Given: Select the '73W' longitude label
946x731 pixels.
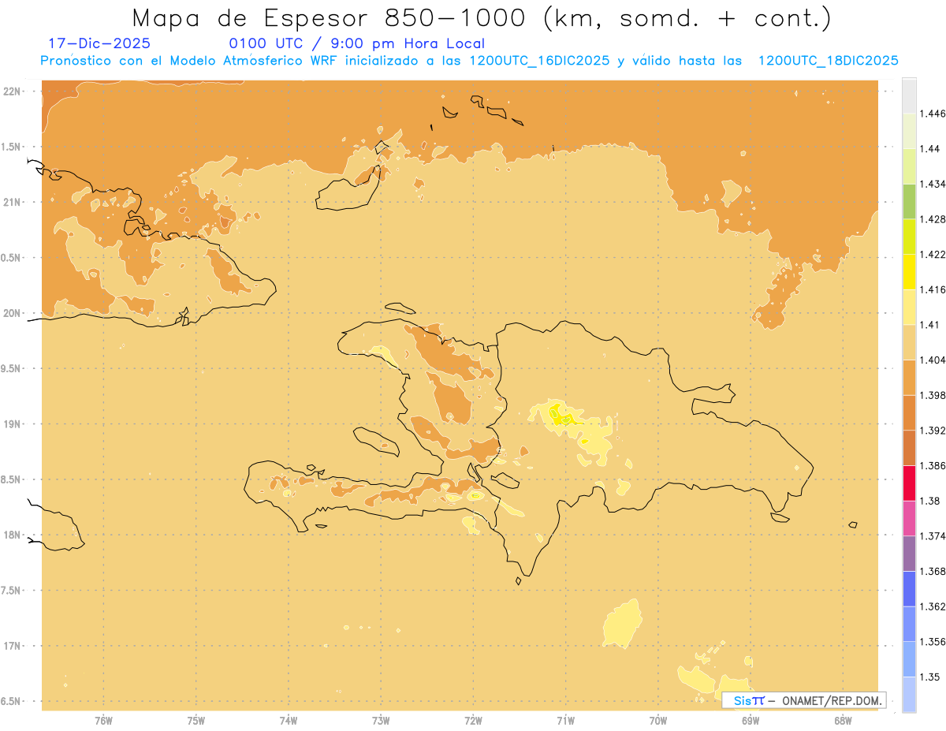Looking at the screenshot, I should (381, 721).
